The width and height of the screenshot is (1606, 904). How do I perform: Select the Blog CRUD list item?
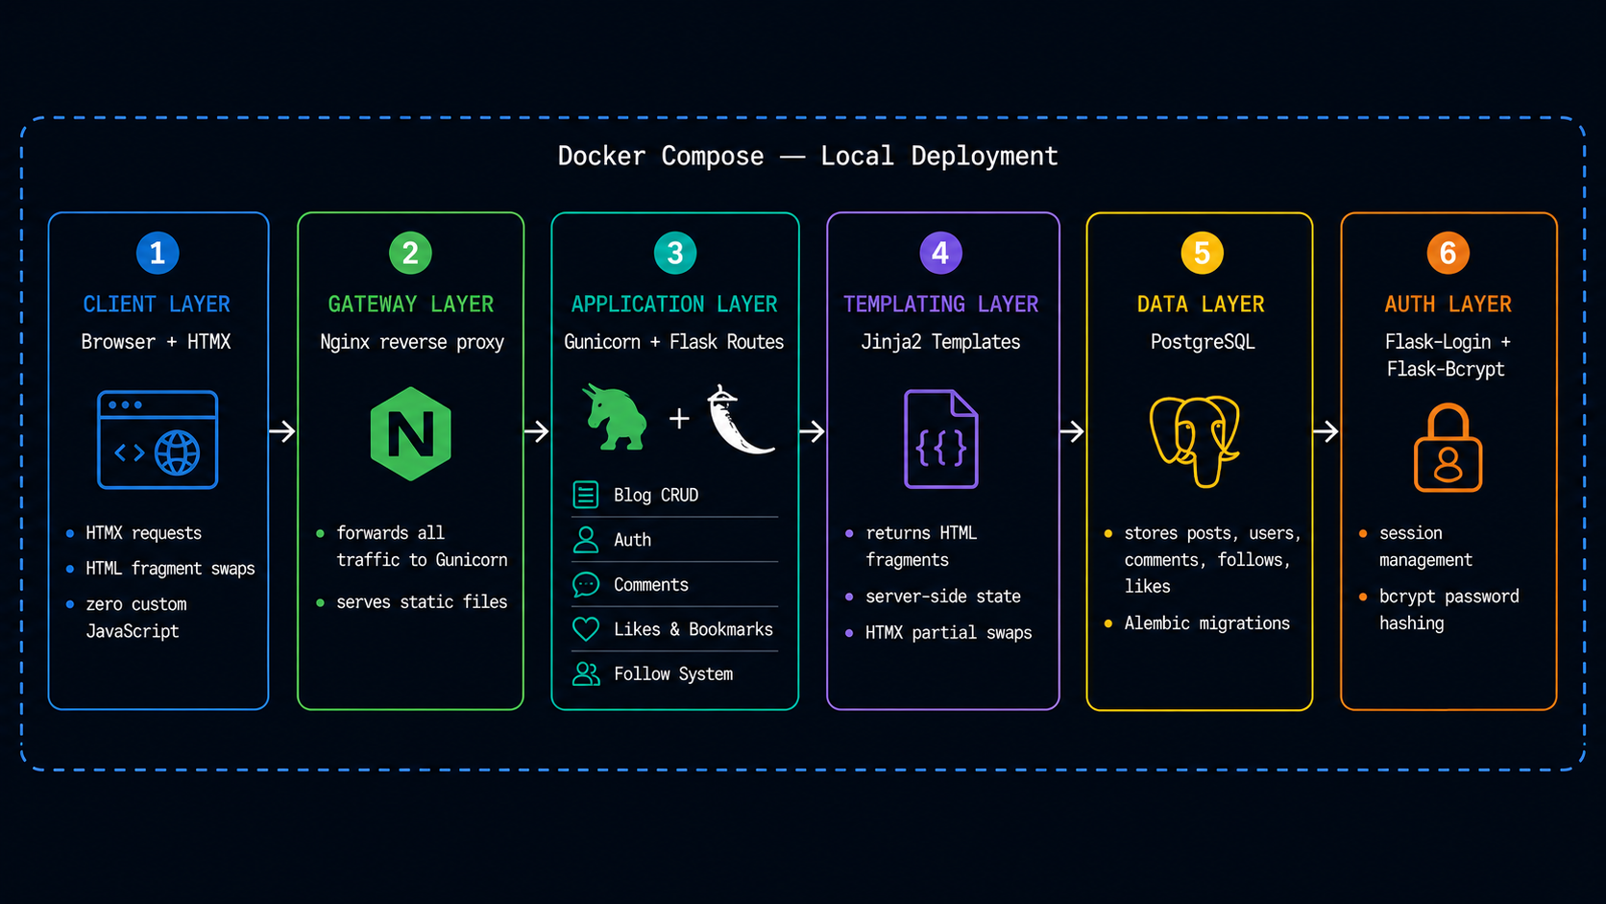pyautogui.click(x=674, y=495)
